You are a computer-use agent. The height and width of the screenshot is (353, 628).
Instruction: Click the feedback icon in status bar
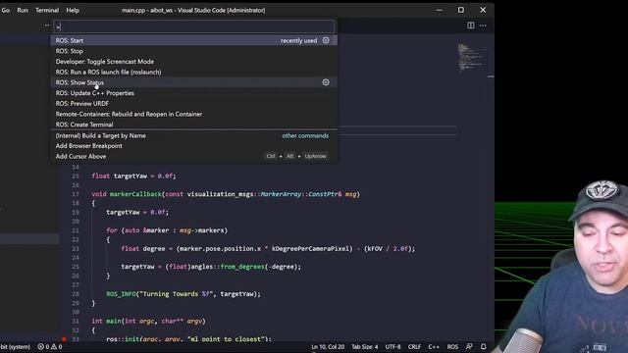(469, 346)
